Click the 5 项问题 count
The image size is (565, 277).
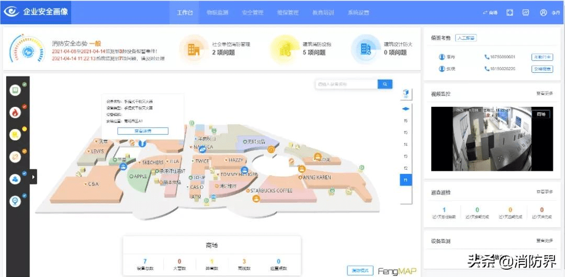(314, 53)
